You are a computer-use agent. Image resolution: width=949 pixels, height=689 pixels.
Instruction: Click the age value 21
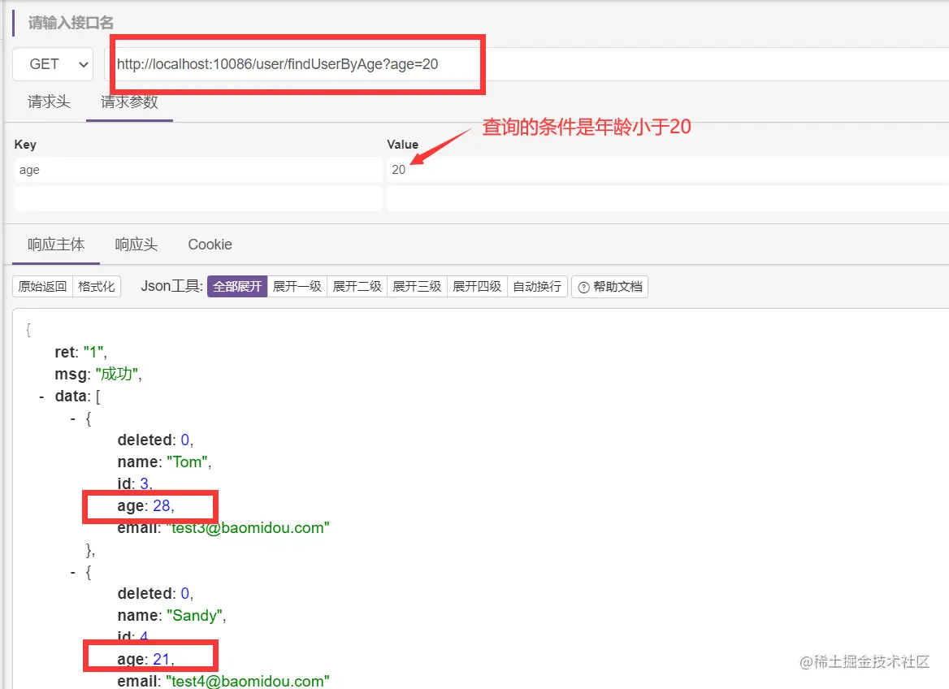coord(162,659)
